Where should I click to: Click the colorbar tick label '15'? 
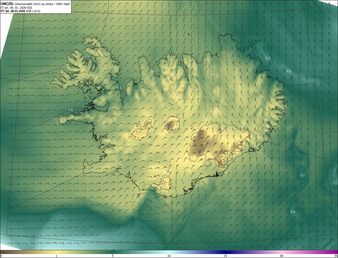click(225, 256)
